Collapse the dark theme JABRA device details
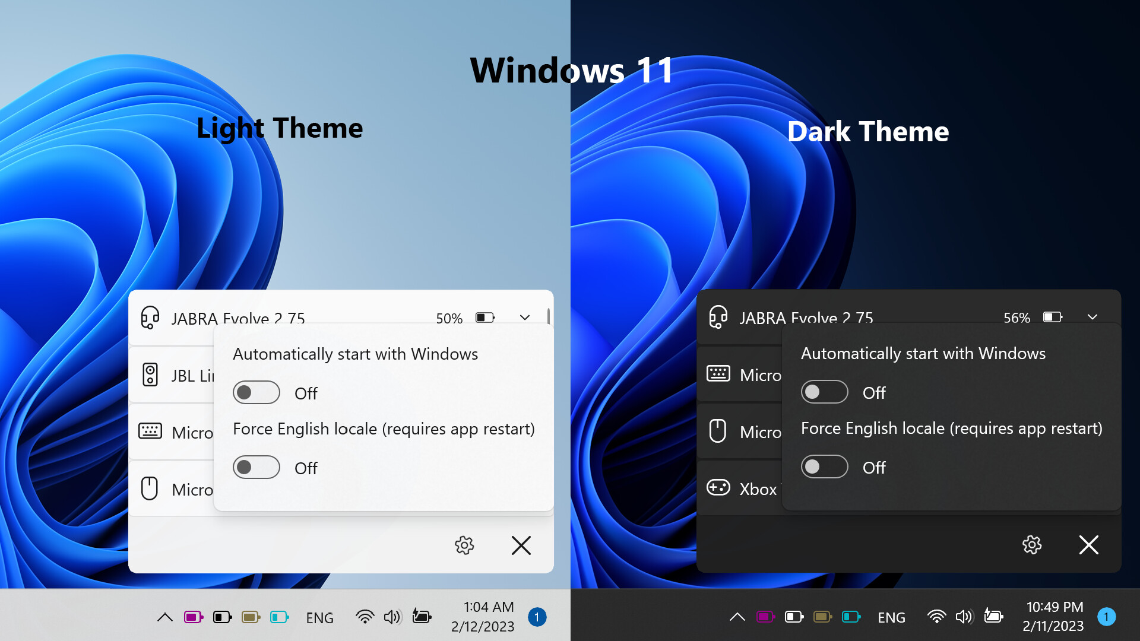Screen dimensions: 1140x641 pyautogui.click(x=1093, y=318)
